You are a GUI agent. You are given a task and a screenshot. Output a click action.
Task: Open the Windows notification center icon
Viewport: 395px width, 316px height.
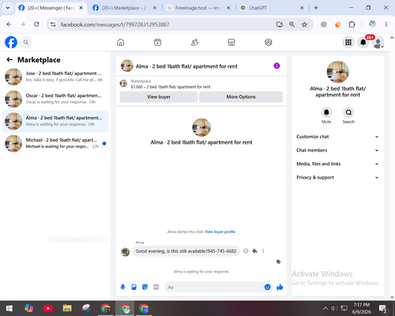[382, 308]
